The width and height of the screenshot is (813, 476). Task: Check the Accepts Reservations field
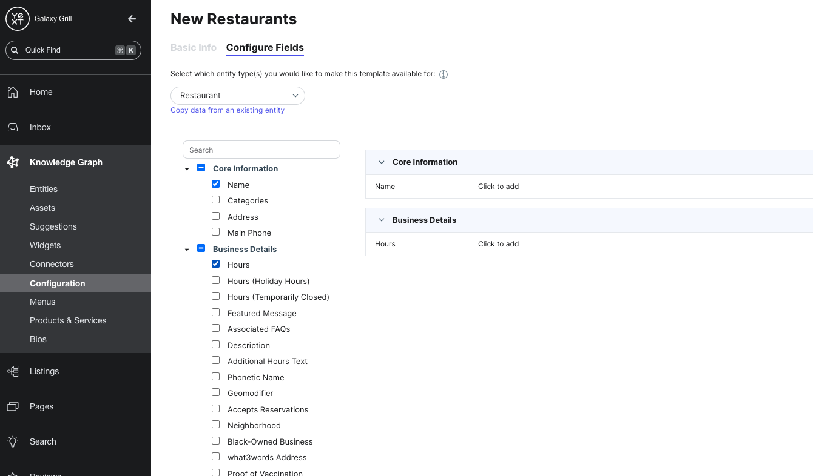(x=215, y=408)
